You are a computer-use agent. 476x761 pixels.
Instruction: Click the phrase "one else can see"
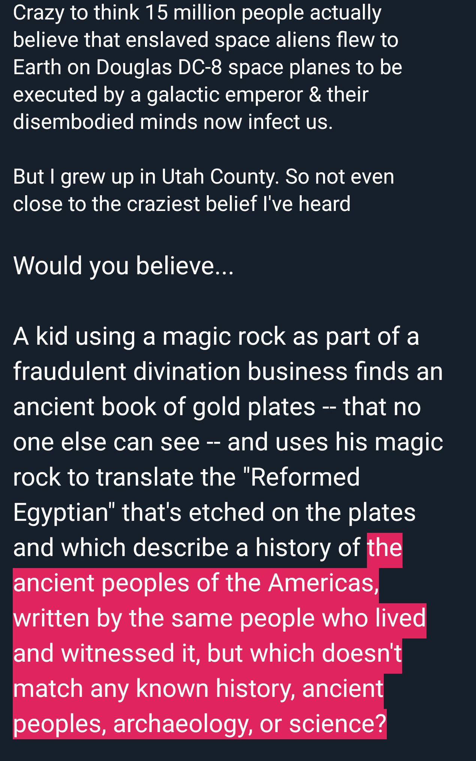106,442
